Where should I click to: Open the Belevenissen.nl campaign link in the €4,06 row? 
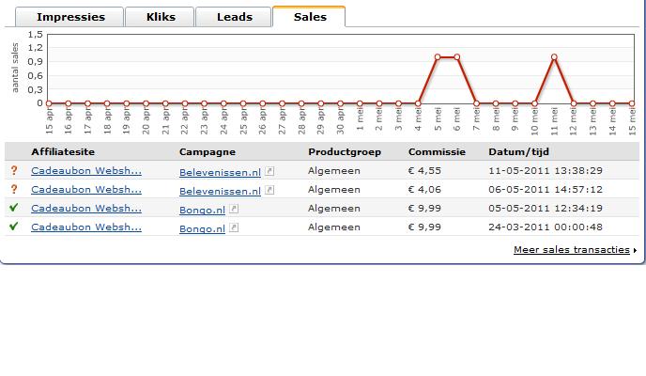(220, 192)
